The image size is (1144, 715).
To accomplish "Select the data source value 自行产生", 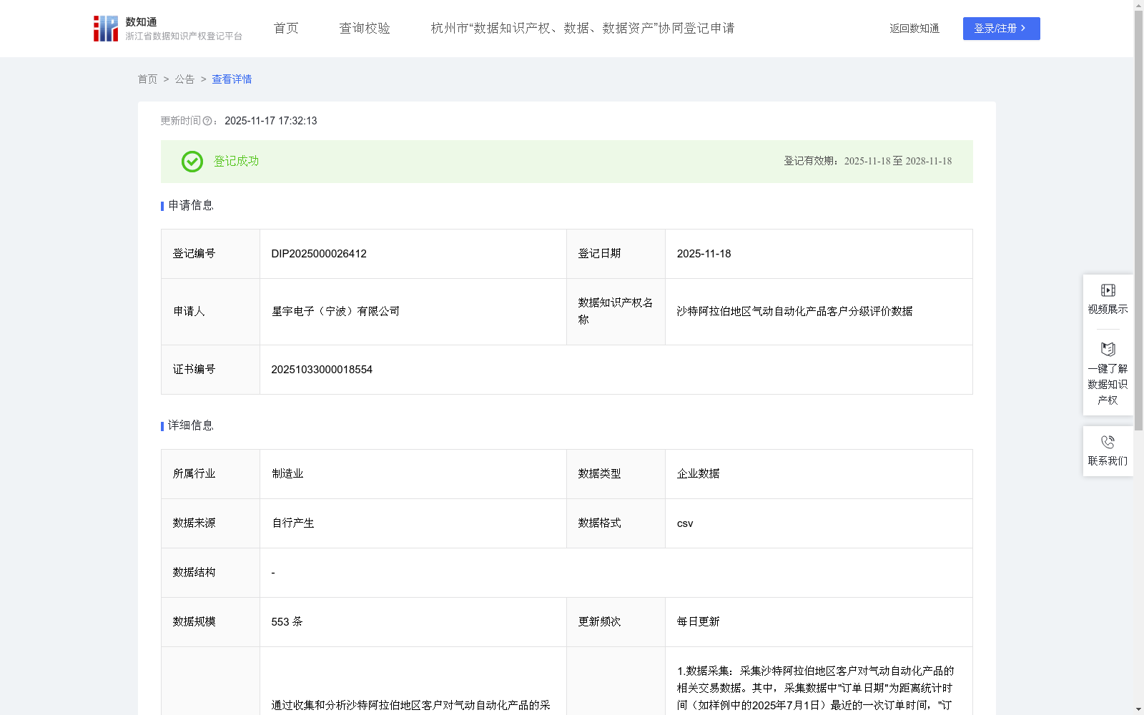I will (x=293, y=523).
